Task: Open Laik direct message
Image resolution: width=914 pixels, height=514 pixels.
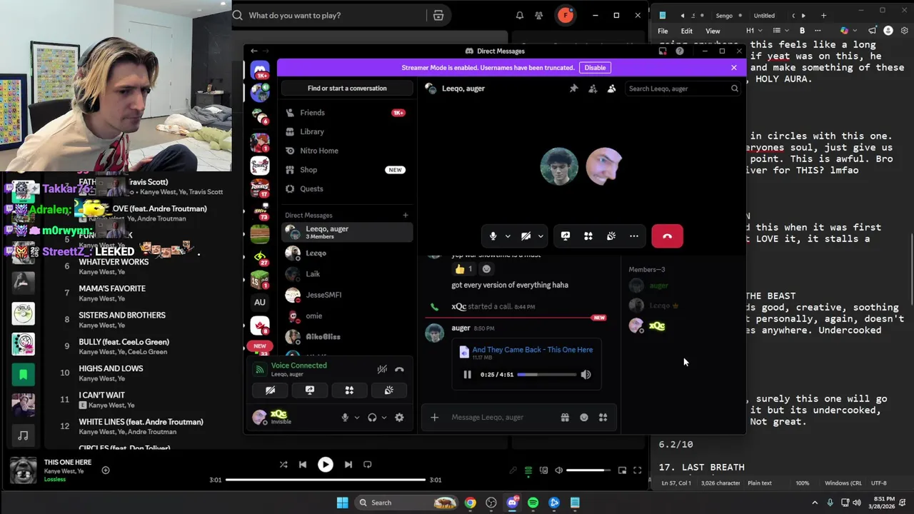Action: coord(346,274)
